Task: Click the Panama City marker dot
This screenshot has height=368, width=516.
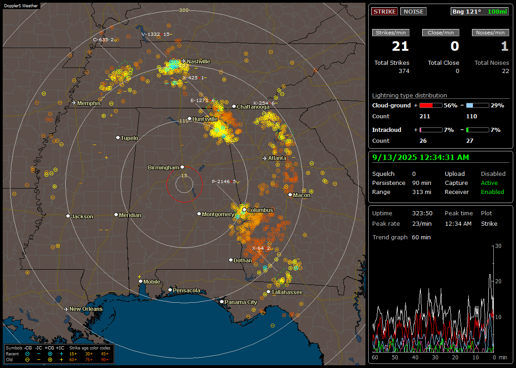Action: [222, 301]
